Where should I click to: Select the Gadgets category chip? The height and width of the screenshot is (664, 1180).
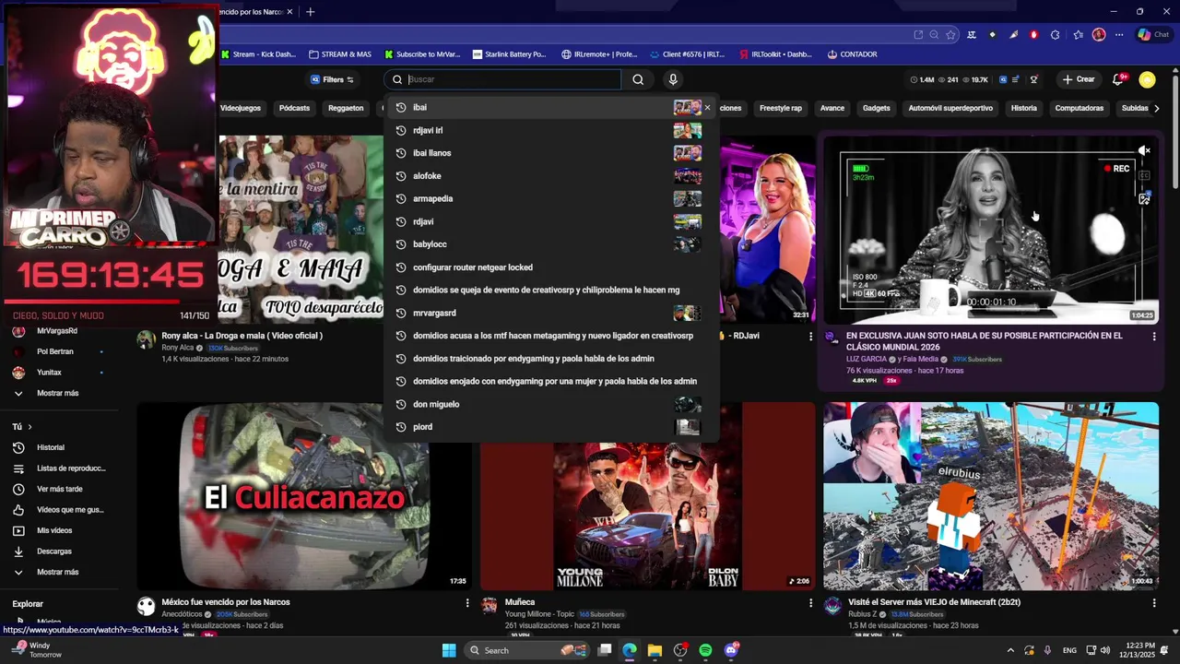[x=876, y=108]
